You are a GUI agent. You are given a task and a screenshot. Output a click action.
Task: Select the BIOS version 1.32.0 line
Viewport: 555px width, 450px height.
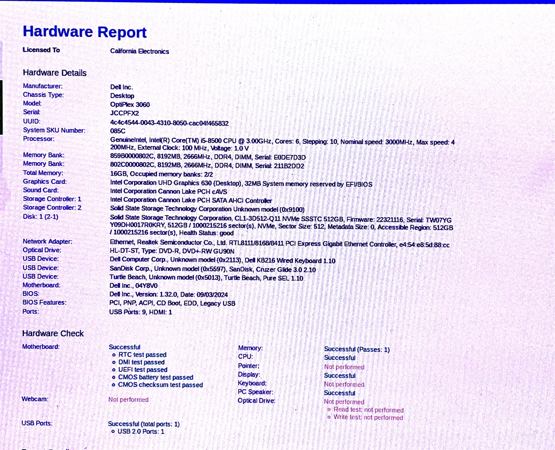pos(169,294)
